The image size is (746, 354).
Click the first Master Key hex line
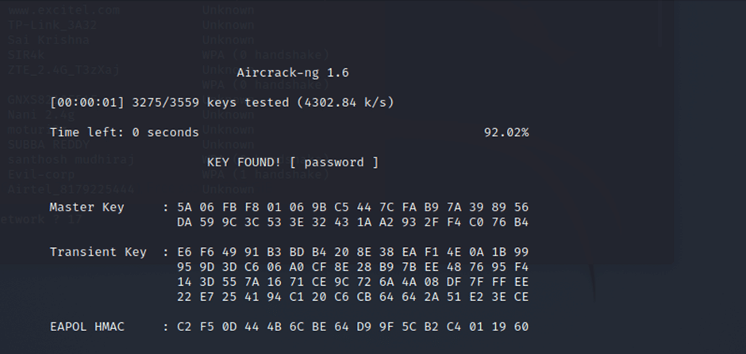352,207
